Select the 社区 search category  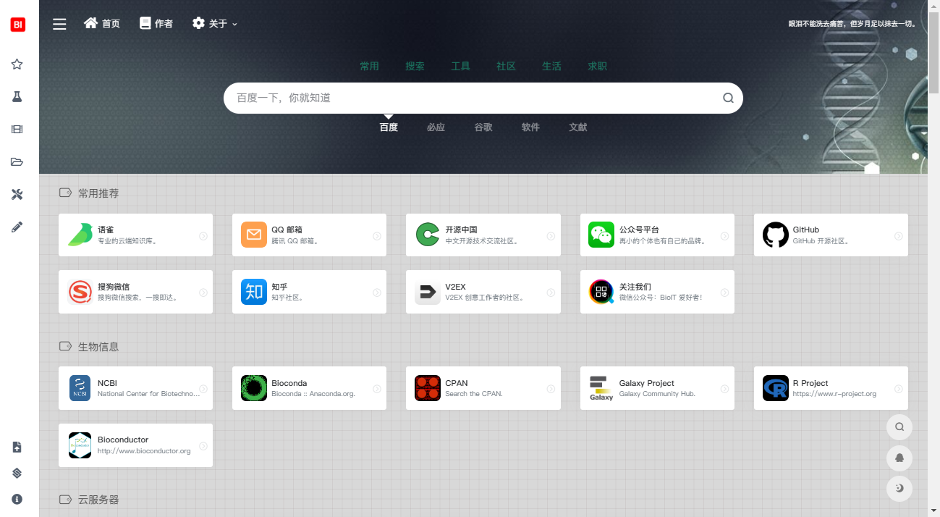[506, 66]
